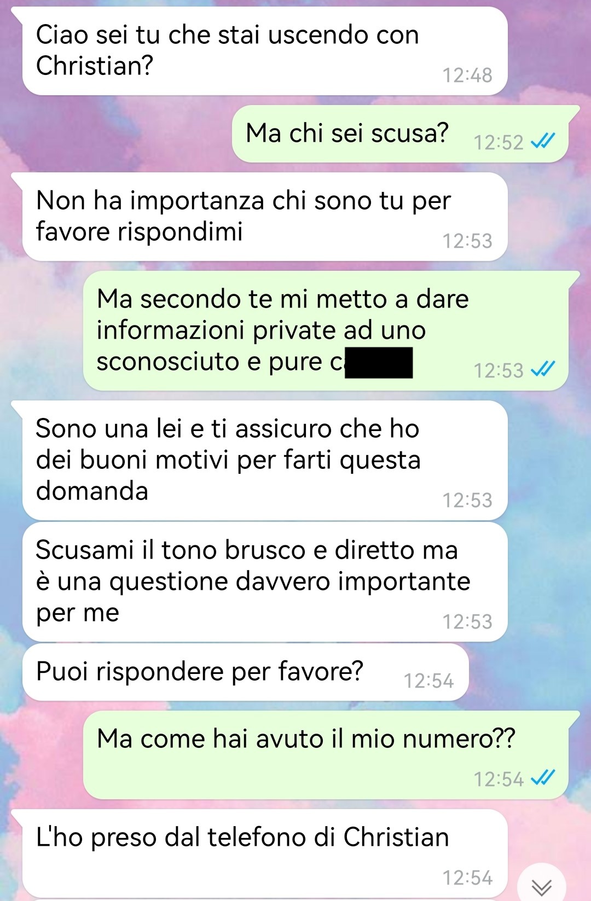This screenshot has height=901, width=591.
Task: Tap the 12:52 timestamp beside sent message
Action: 499,143
